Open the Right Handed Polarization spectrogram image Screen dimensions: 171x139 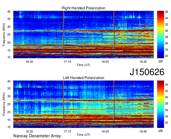tap(83, 34)
